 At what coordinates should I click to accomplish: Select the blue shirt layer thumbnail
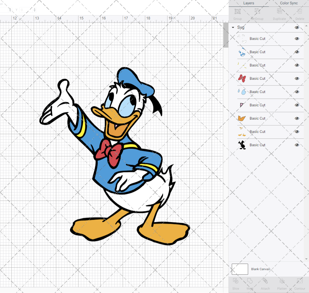(242, 52)
